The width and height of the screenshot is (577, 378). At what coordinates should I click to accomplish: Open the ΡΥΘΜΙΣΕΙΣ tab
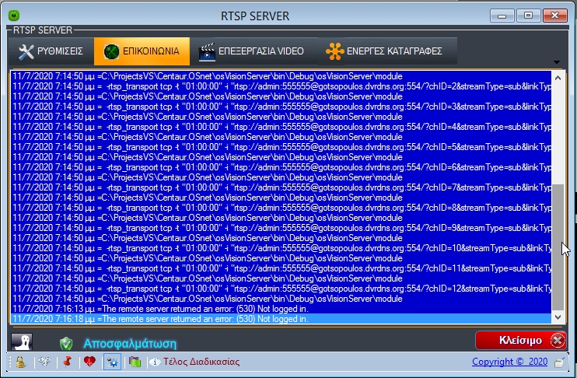pos(51,51)
